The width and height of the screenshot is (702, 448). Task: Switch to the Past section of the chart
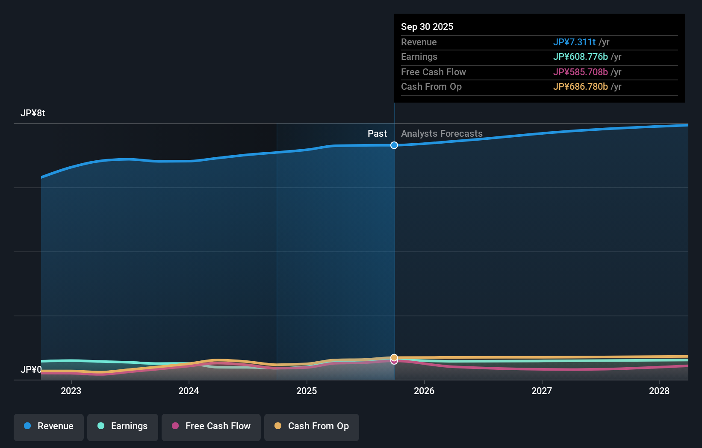tap(377, 133)
